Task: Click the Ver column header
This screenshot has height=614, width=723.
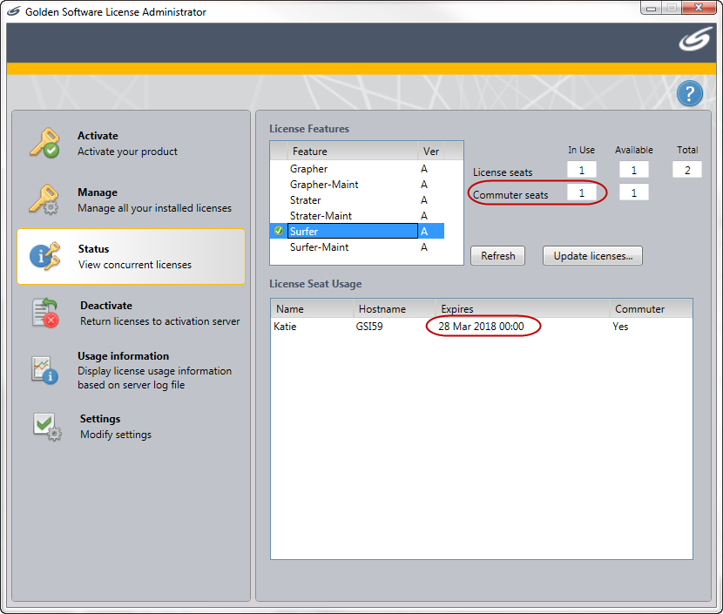Action: click(x=431, y=152)
